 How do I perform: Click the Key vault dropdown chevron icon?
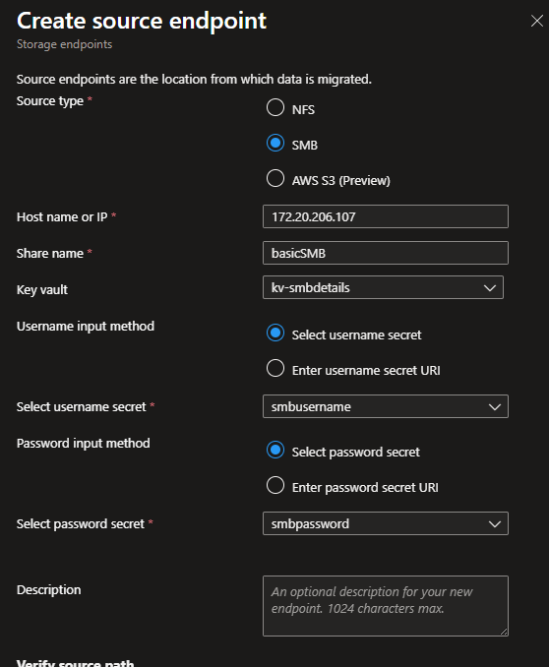[x=490, y=288]
